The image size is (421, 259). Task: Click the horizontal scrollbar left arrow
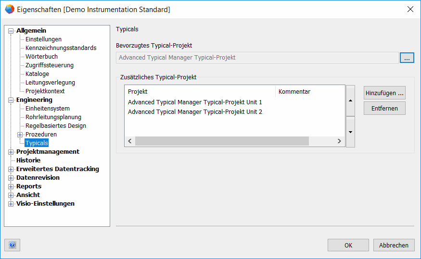pos(130,141)
